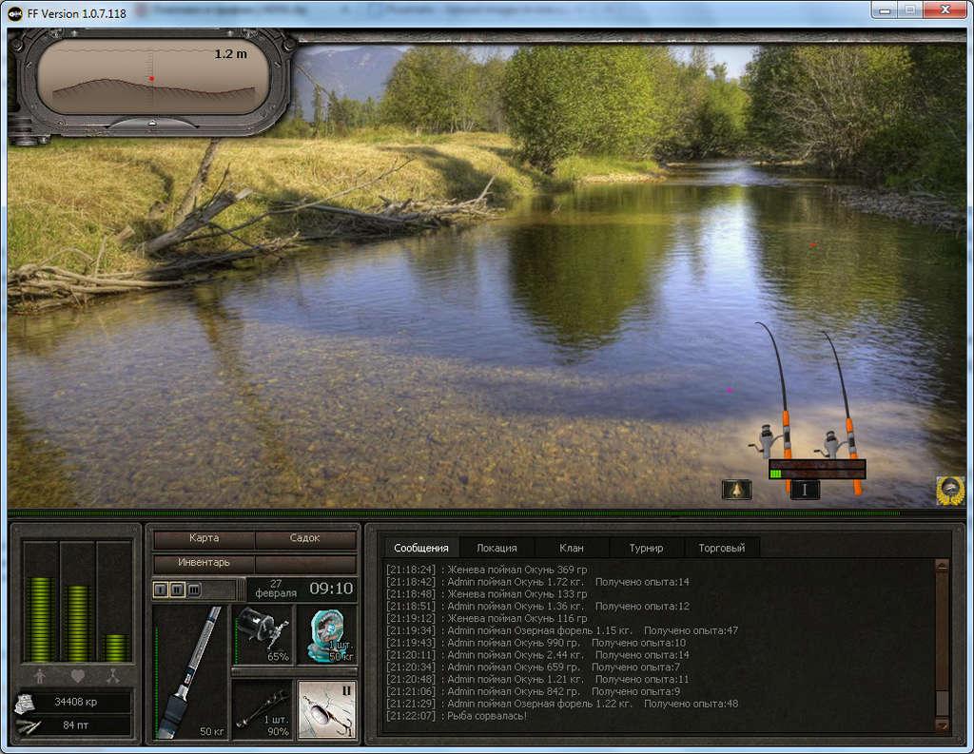
Task: Expand the depth sounder bottom handle
Action: [x=152, y=124]
